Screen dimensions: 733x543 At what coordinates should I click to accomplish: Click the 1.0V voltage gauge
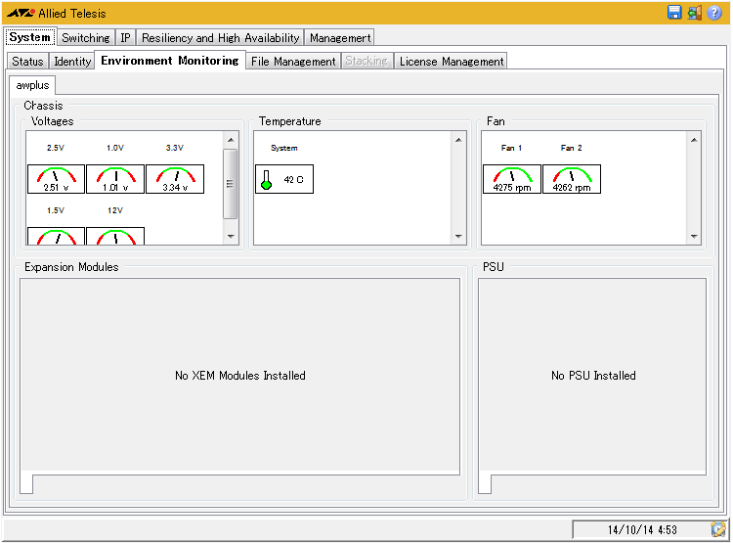[x=115, y=179]
